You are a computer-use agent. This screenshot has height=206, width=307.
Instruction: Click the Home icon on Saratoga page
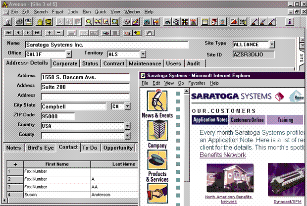pos(297,96)
